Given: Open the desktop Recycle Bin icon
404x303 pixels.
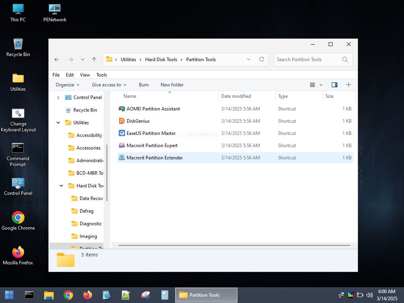Looking at the screenshot, I should coord(18,48).
